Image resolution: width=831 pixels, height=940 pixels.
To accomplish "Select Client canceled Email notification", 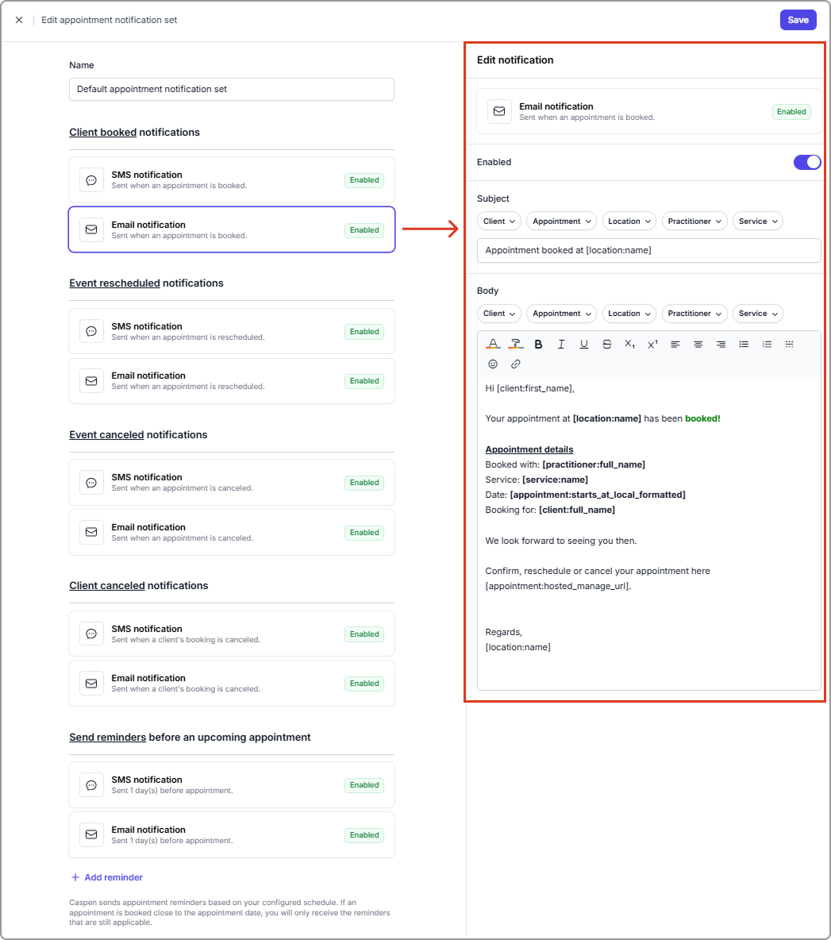I will pyautogui.click(x=231, y=684).
